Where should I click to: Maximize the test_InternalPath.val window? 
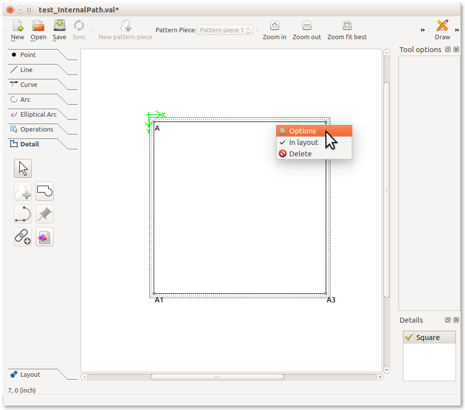click(29, 10)
